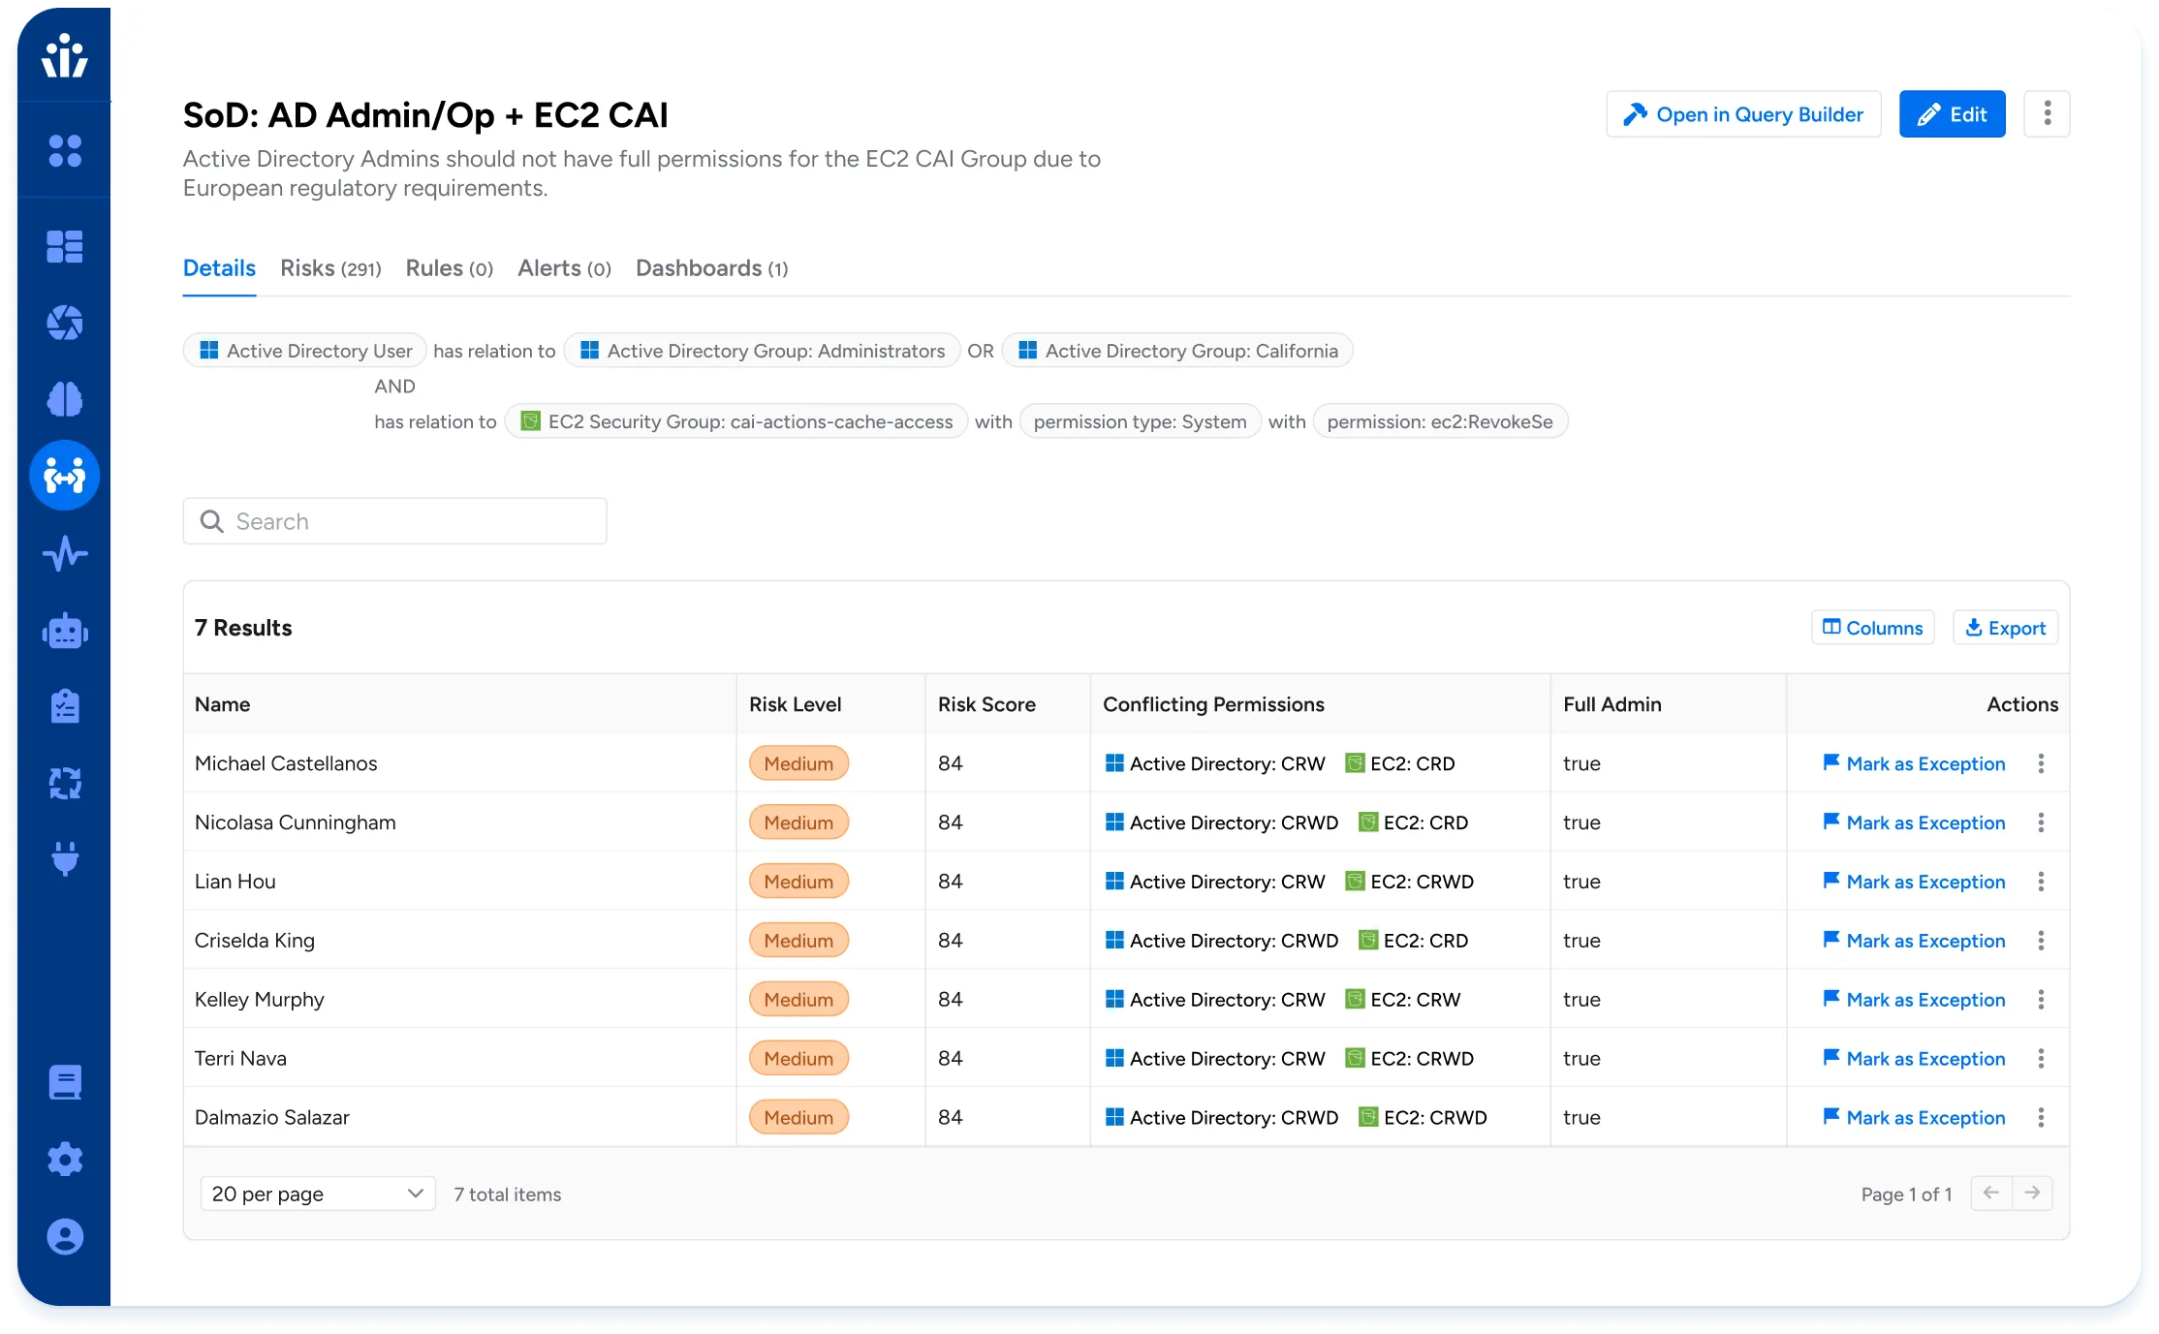Open the three-dot menu next to Edit
Image resolution: width=2159 pixels, height=1334 pixels.
(2047, 114)
